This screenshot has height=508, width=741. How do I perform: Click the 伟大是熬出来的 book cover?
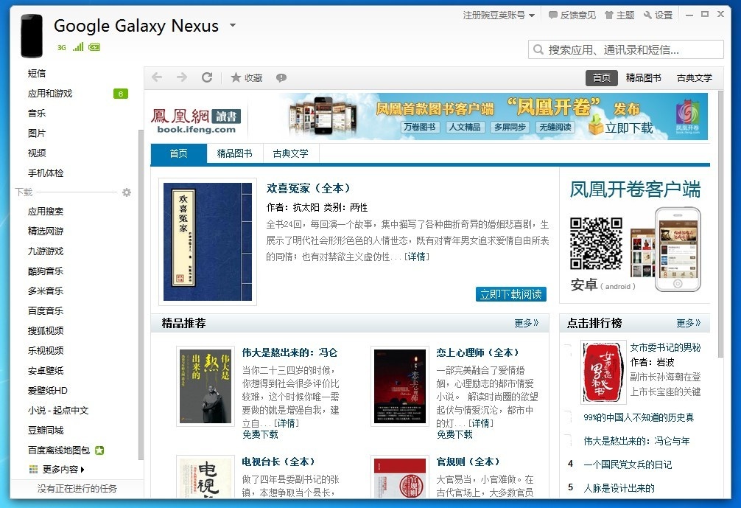[206, 386]
